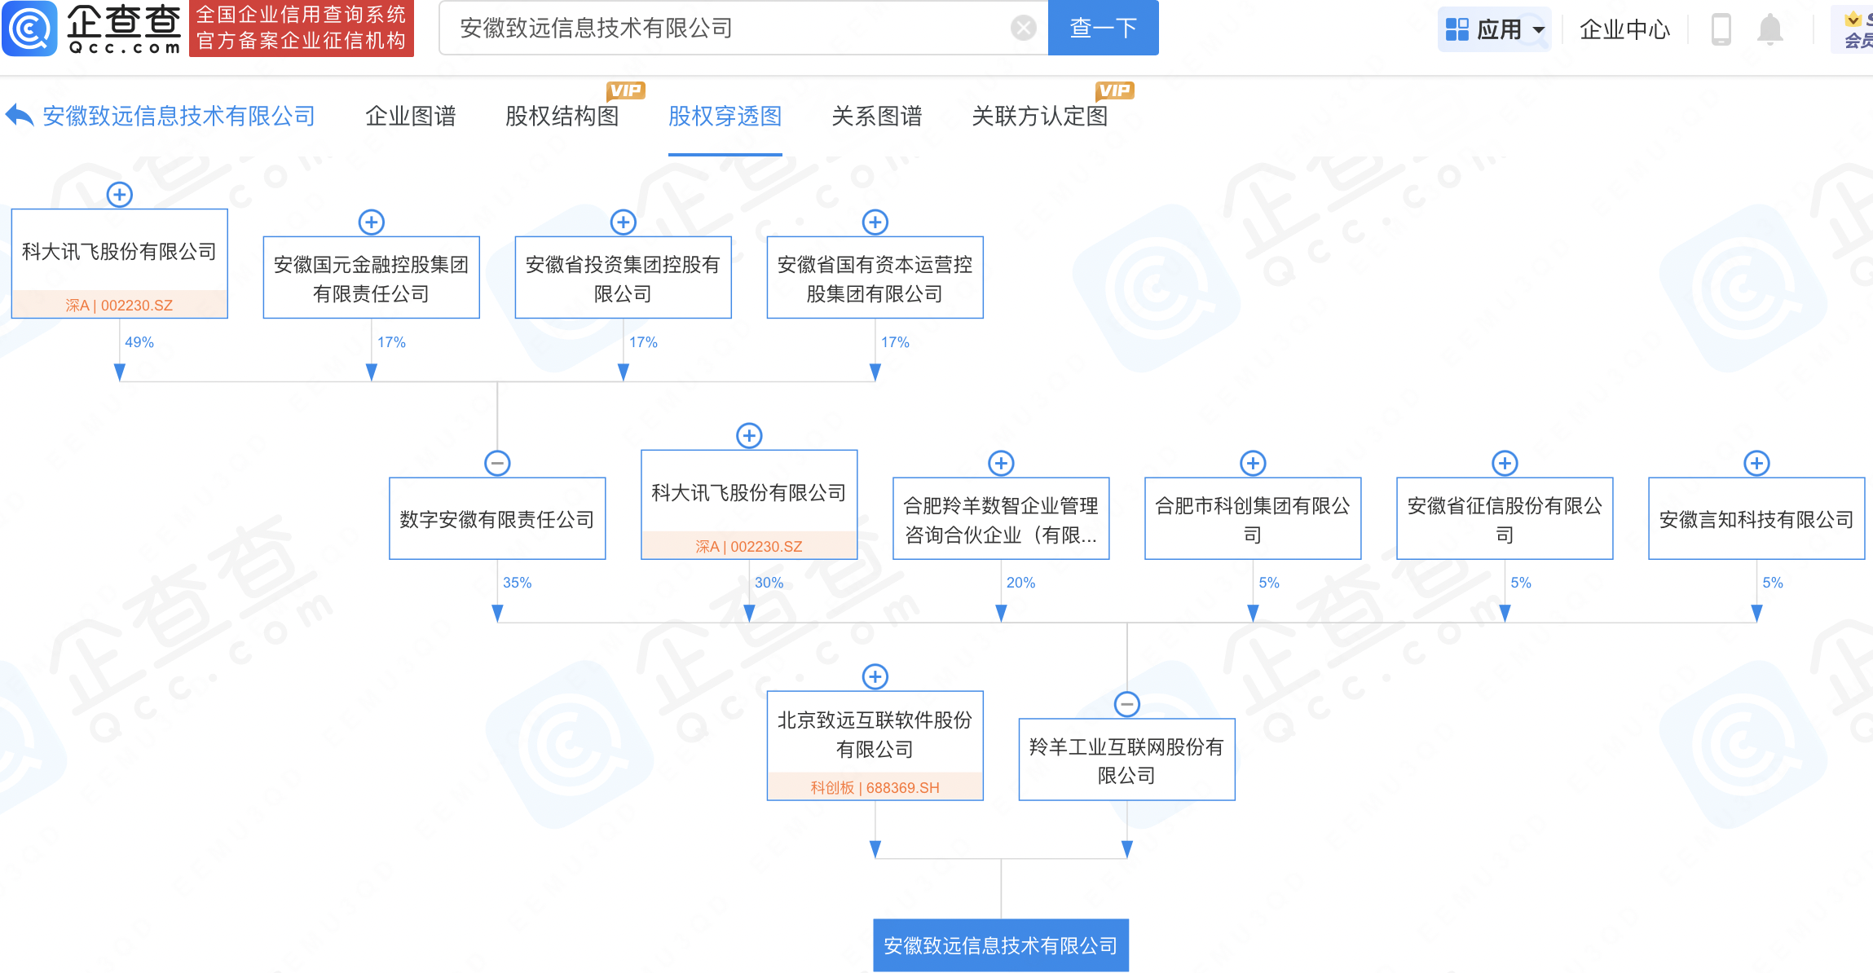Click the 20% share label
Viewport: 1873px width, 973px height.
[x=1020, y=583]
